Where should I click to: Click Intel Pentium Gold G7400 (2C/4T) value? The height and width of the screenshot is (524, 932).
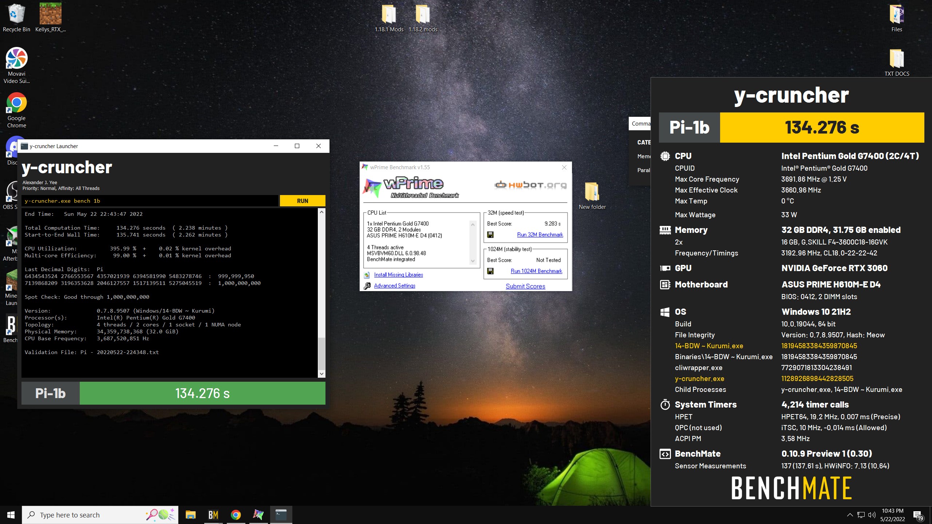850,156
